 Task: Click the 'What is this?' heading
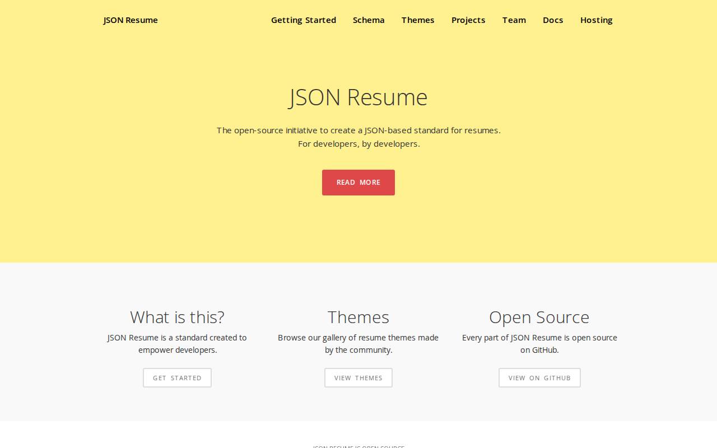(177, 317)
